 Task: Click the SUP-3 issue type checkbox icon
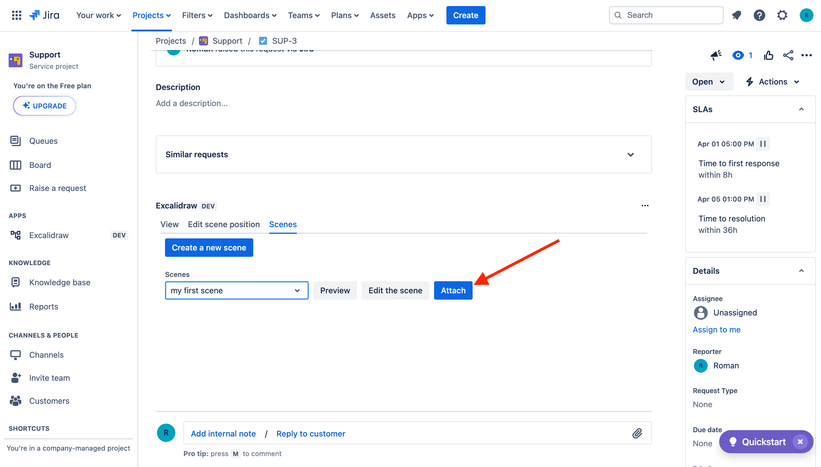(263, 41)
